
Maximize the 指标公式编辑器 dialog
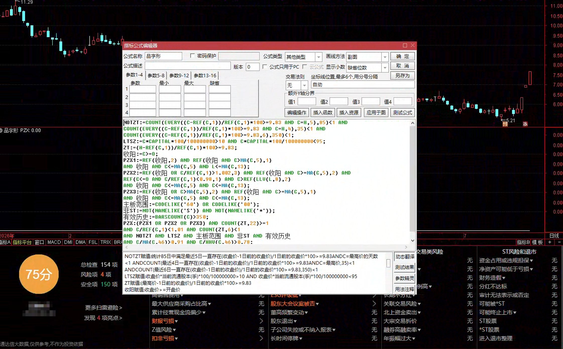click(405, 45)
